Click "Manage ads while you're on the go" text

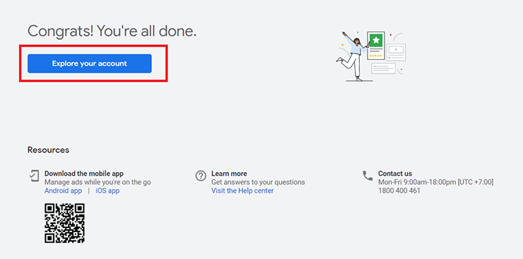(x=98, y=182)
